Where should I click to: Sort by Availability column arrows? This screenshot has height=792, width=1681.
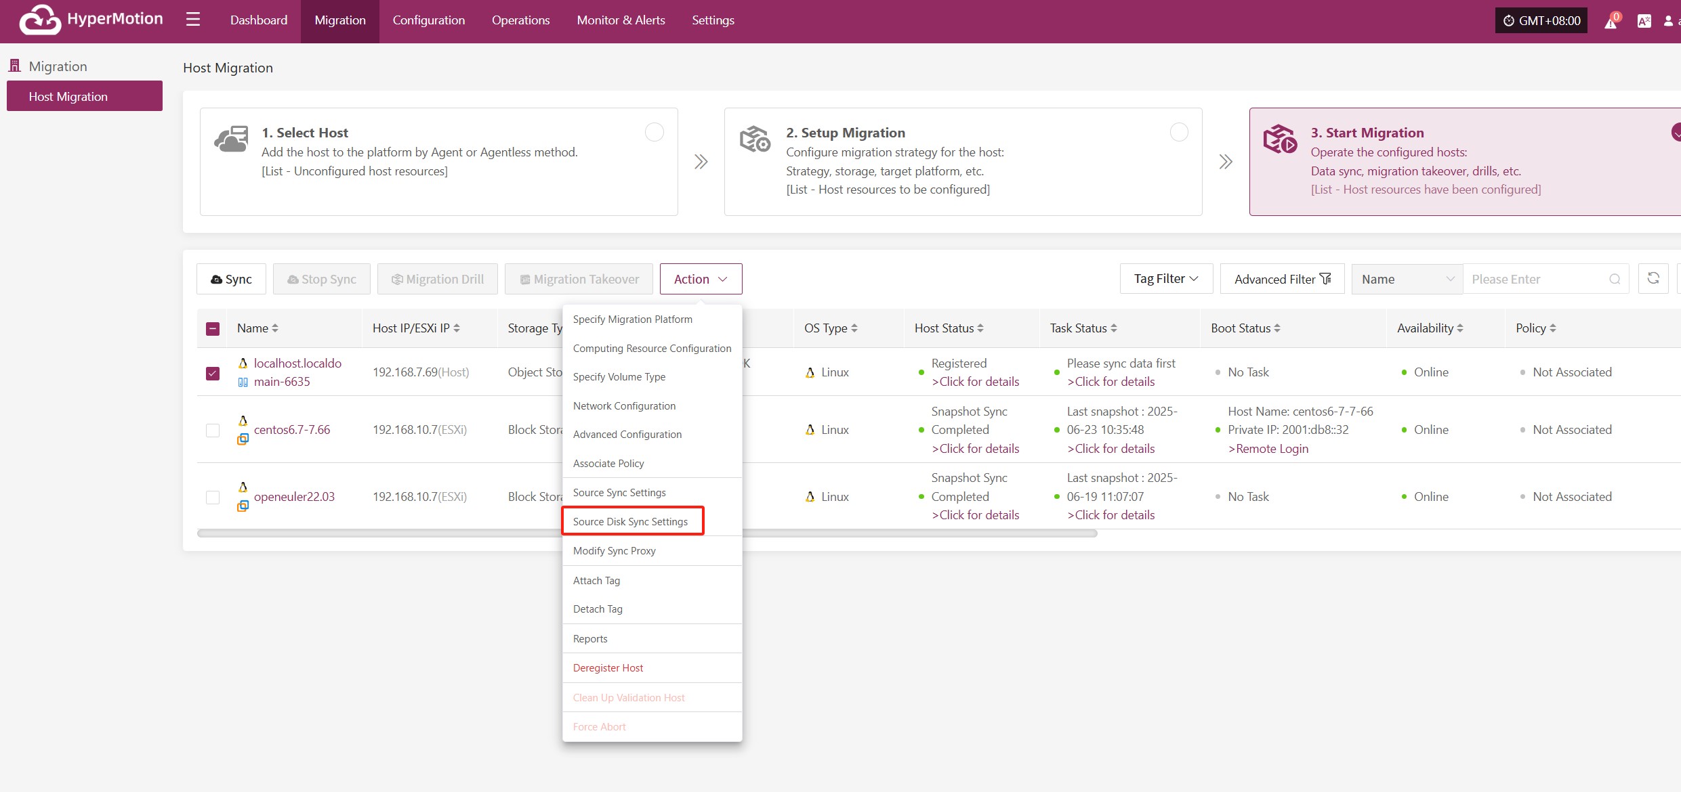pyautogui.click(x=1460, y=328)
